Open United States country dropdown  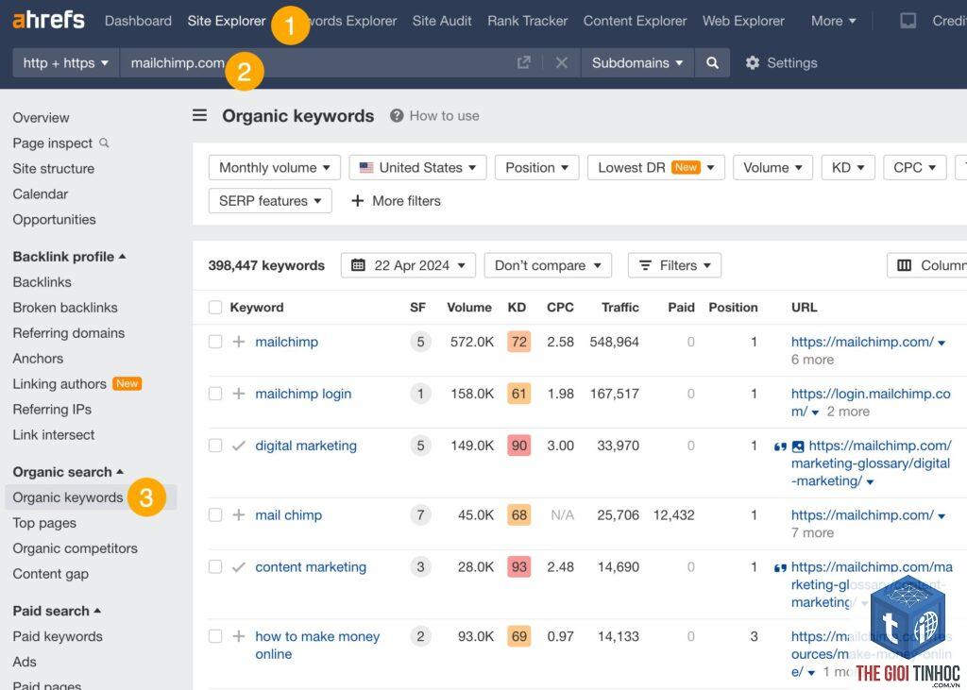417,168
